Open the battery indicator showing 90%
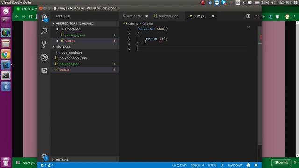299x168 pixels. [262, 3]
